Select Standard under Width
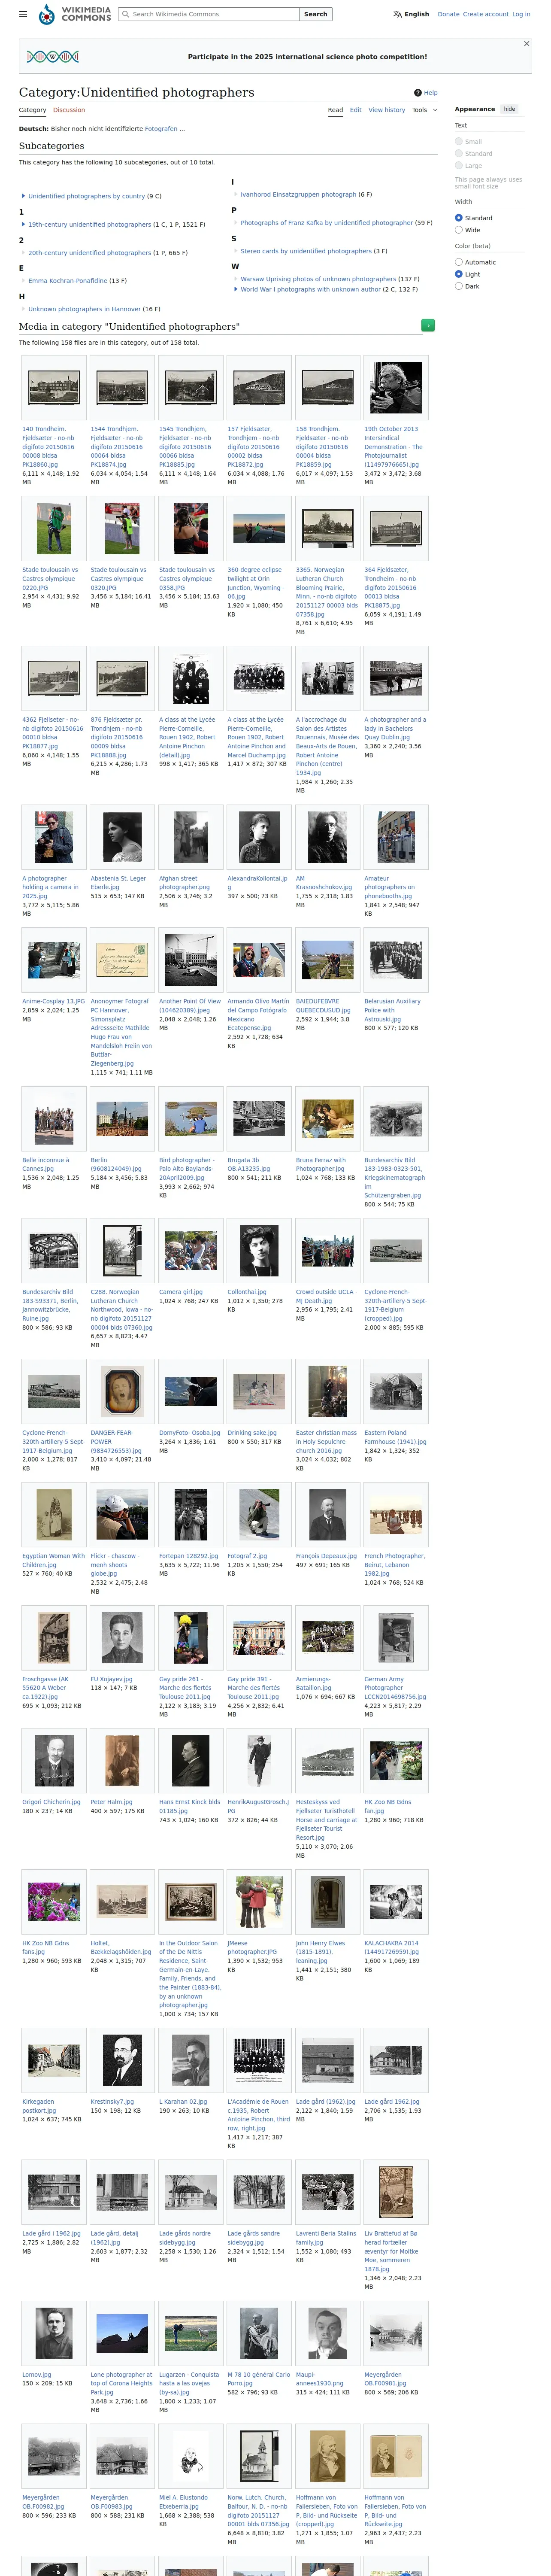551x2576 pixels. tap(459, 218)
